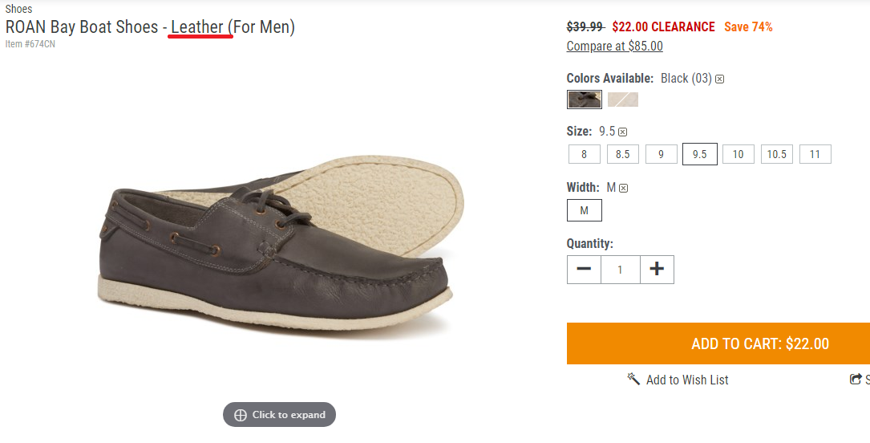Open the Compare at $85.00 link
The height and width of the screenshot is (443, 870).
pos(615,46)
